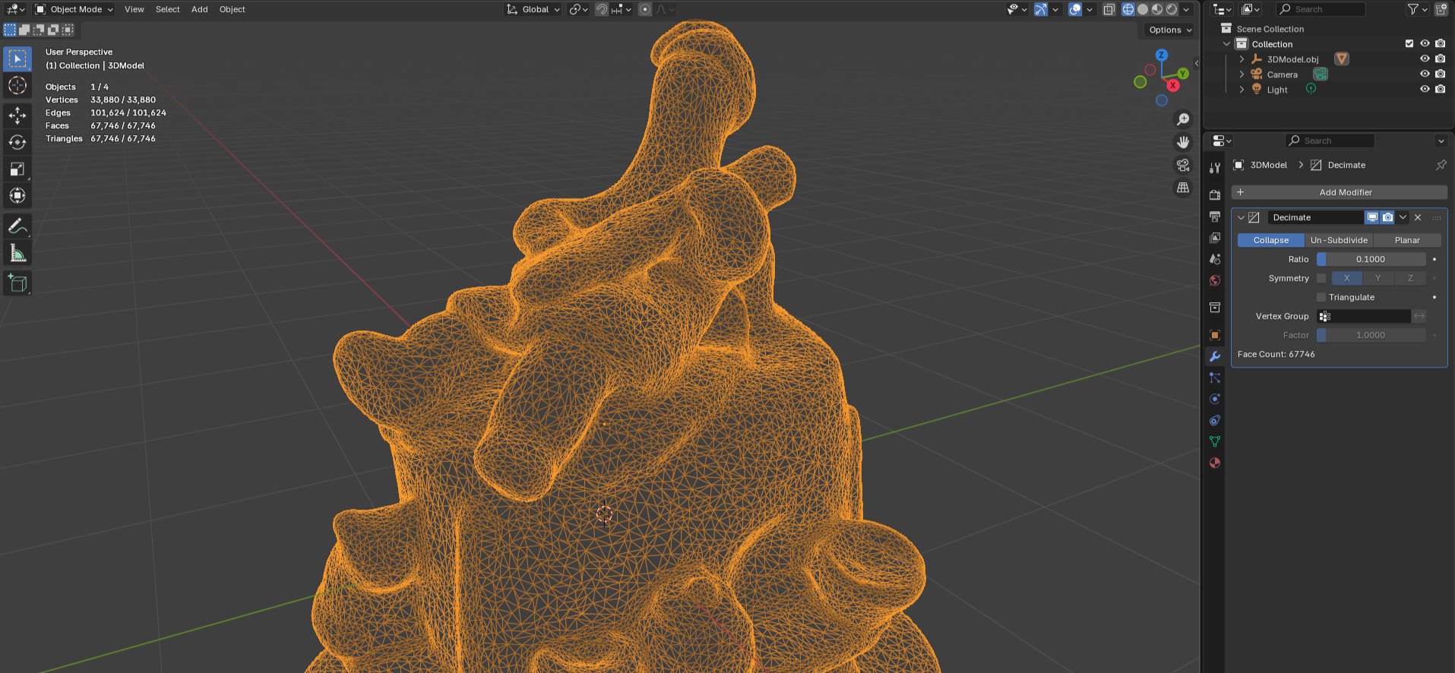1455x673 pixels.
Task: Open the Select menu
Action: [x=167, y=9]
